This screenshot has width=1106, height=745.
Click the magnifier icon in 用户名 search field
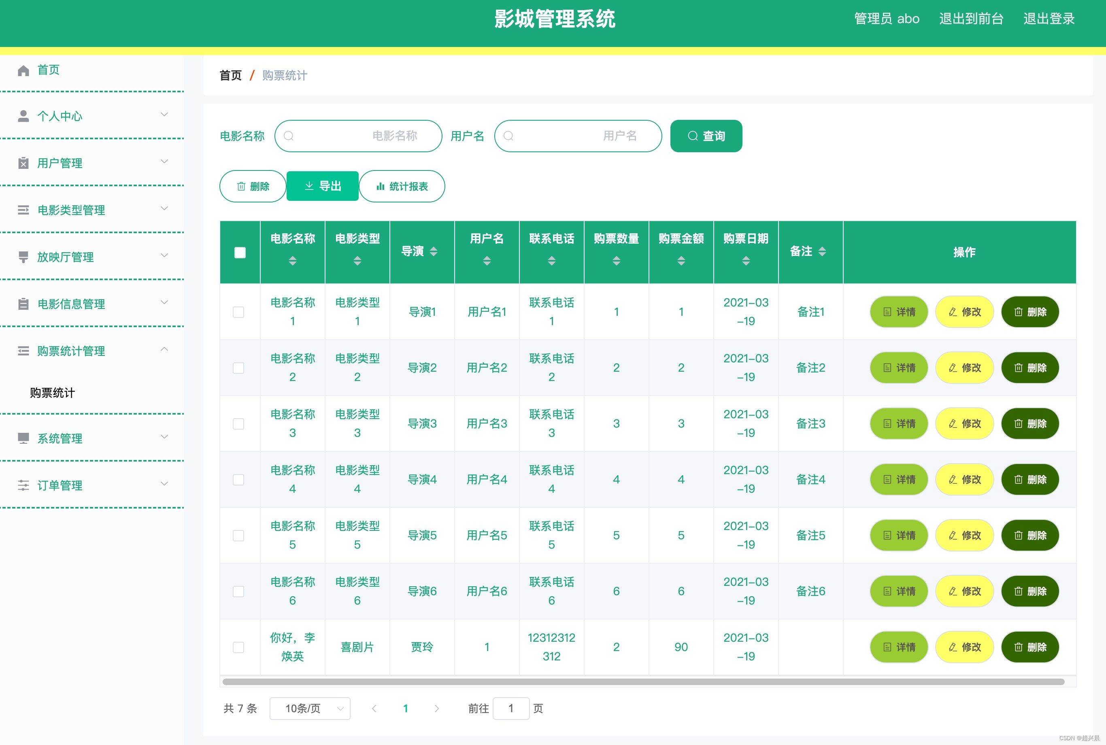click(508, 136)
